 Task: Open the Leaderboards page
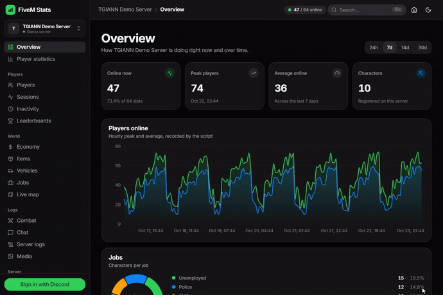[45, 121]
